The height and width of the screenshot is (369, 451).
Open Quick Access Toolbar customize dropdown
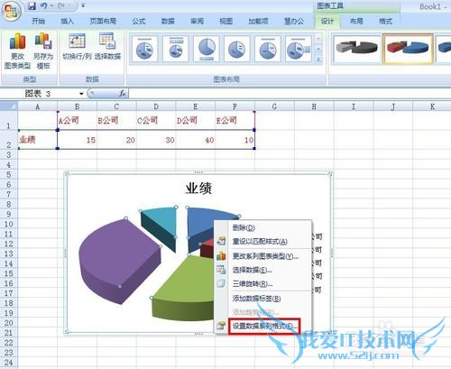(x=83, y=5)
